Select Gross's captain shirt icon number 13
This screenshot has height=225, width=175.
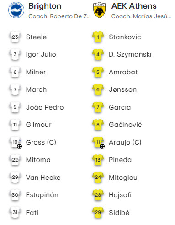(16, 142)
